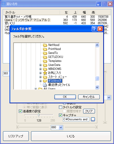Uncheck the キャプチャ checkbox
Image resolution: width=114 pixels, height=144 pixels.
[x=60, y=115]
